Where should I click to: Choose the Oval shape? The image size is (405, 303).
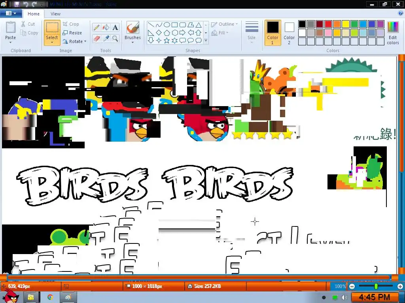167,25
